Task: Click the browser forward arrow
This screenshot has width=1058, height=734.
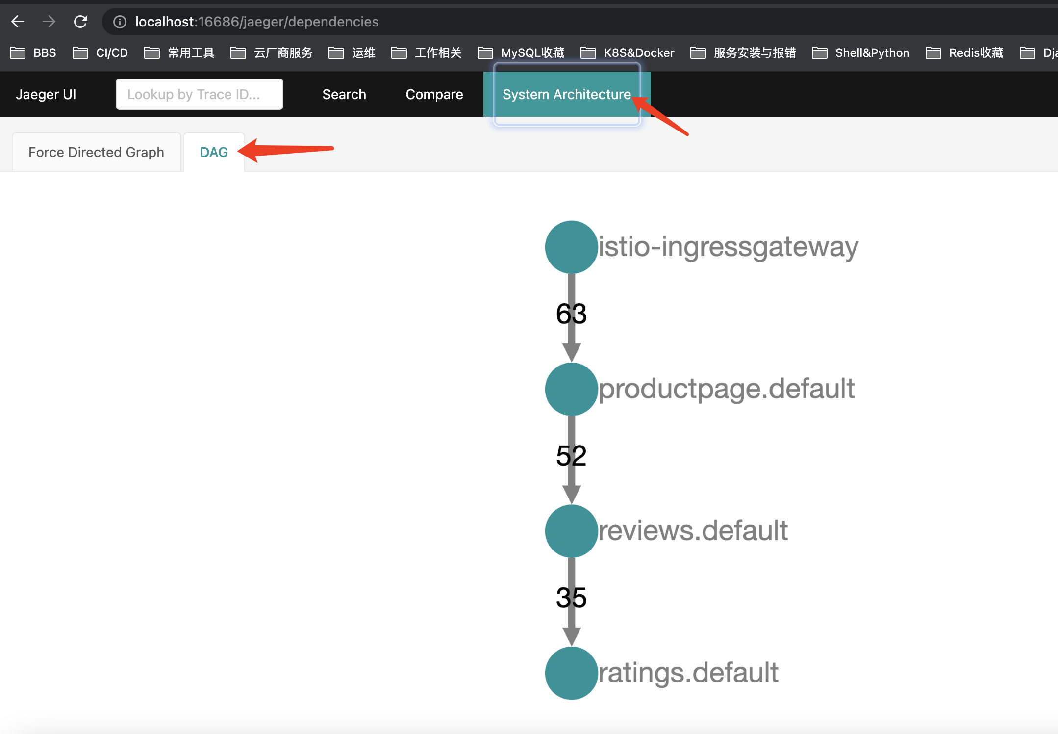Action: pyautogui.click(x=49, y=22)
